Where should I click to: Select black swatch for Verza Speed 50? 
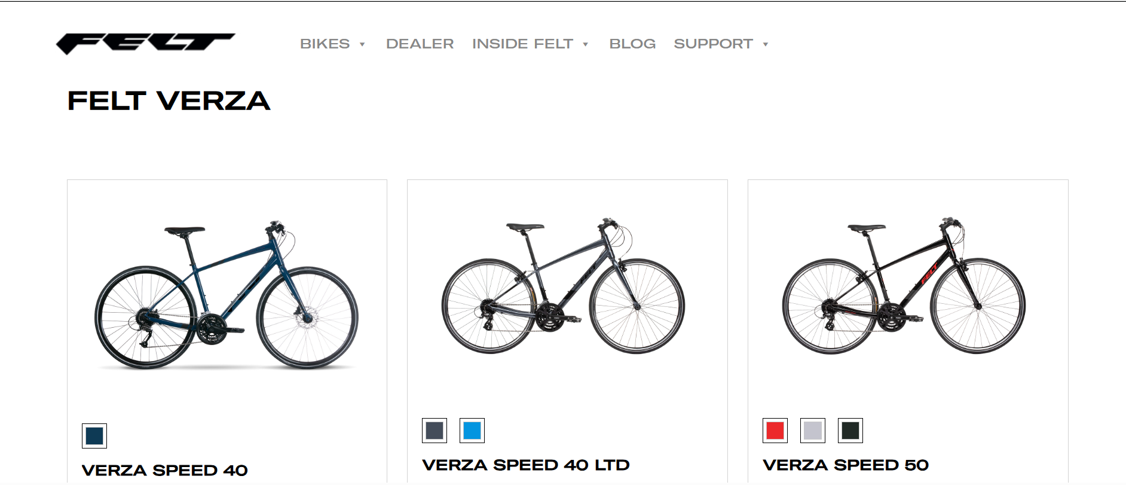[x=850, y=431]
